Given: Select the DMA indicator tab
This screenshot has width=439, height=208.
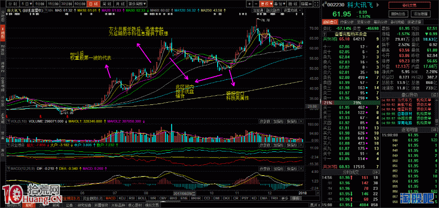Looking at the screenshot, I should (264, 198).
